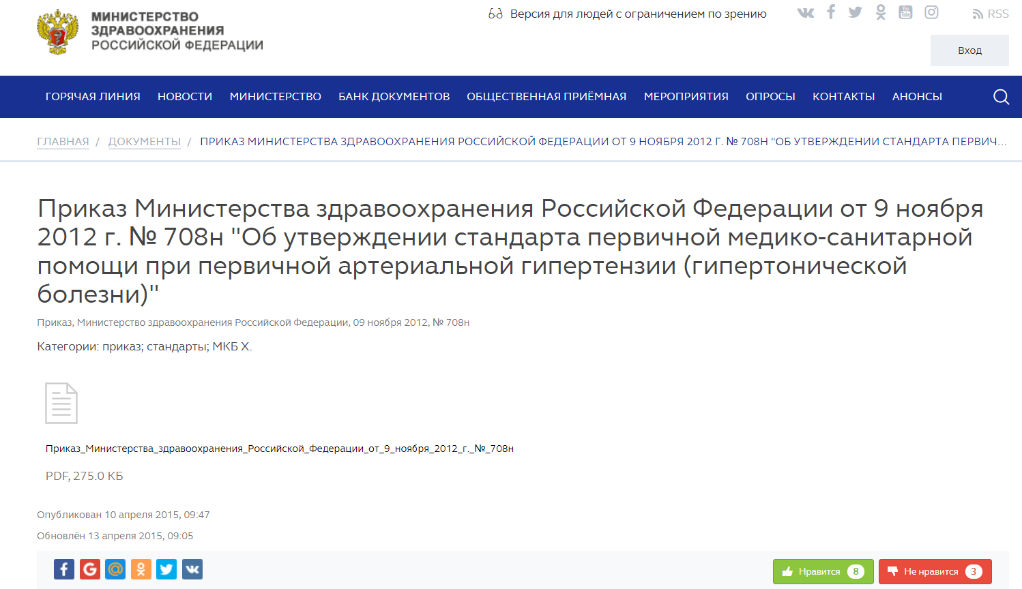Share via Mail.ru button below the article

click(x=115, y=569)
